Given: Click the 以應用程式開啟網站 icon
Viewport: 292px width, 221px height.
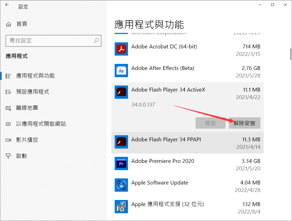Looking at the screenshot, I should pos(8,124).
